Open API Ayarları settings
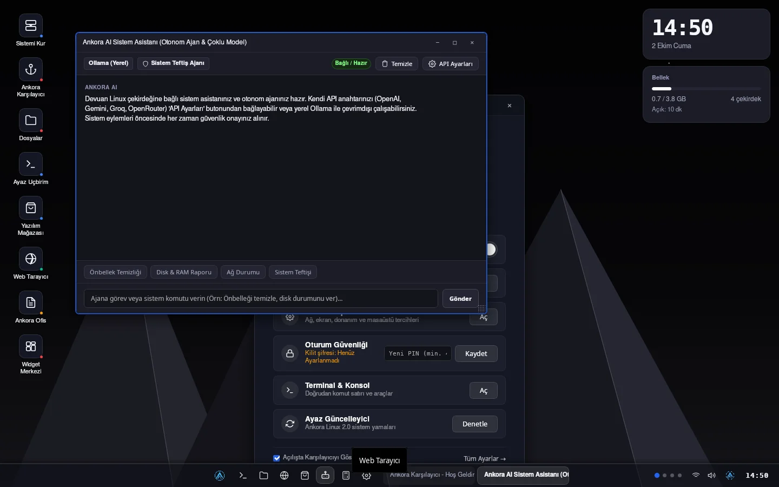Image resolution: width=779 pixels, height=487 pixels. coord(451,64)
